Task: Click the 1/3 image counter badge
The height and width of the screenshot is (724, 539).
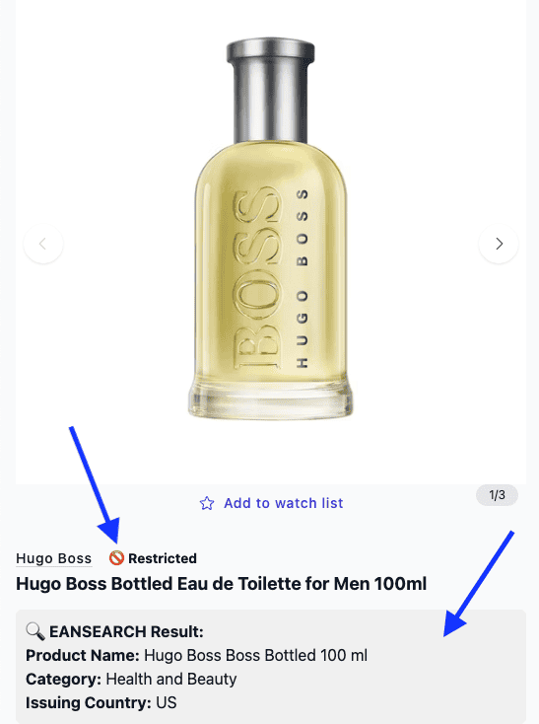Action: (497, 495)
